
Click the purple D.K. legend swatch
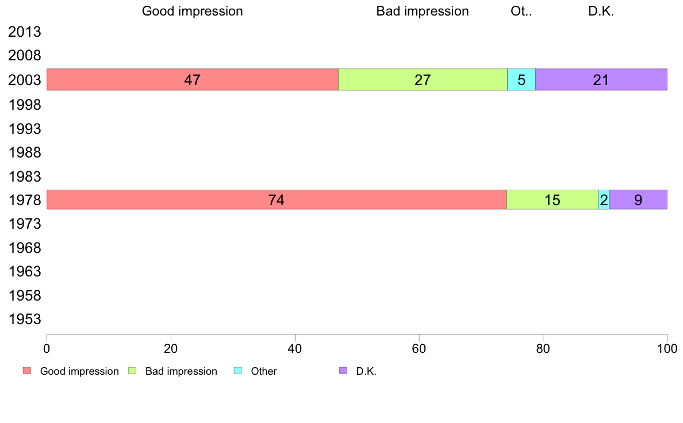point(343,371)
